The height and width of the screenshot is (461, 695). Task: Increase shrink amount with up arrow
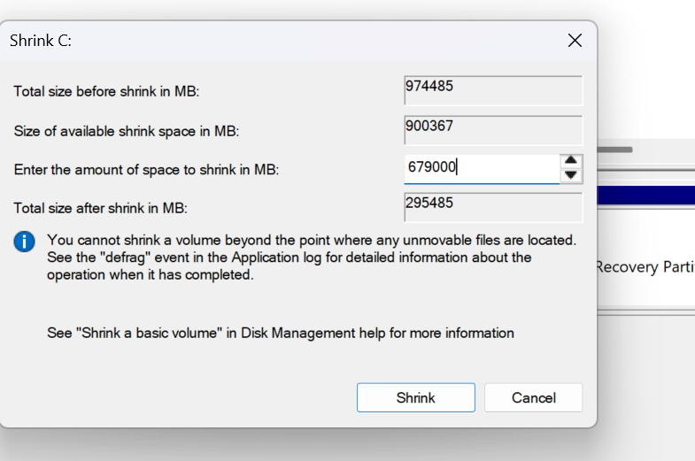click(572, 161)
